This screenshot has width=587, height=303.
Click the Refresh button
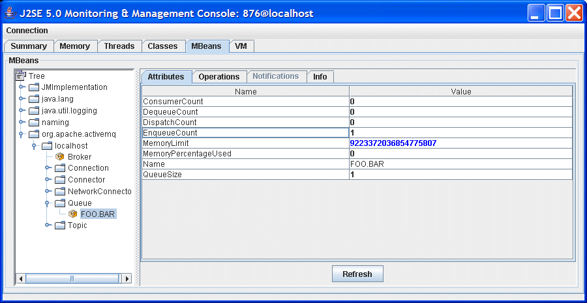pos(357,274)
